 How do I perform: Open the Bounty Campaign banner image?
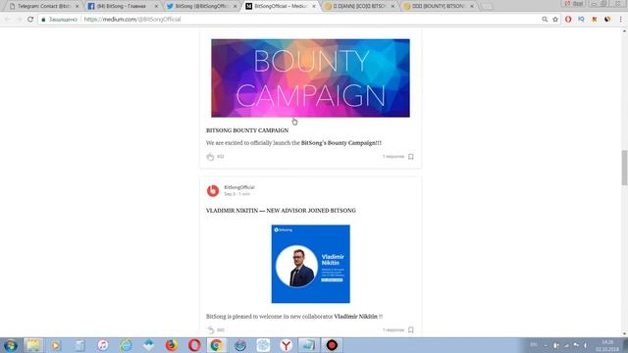[x=310, y=78]
